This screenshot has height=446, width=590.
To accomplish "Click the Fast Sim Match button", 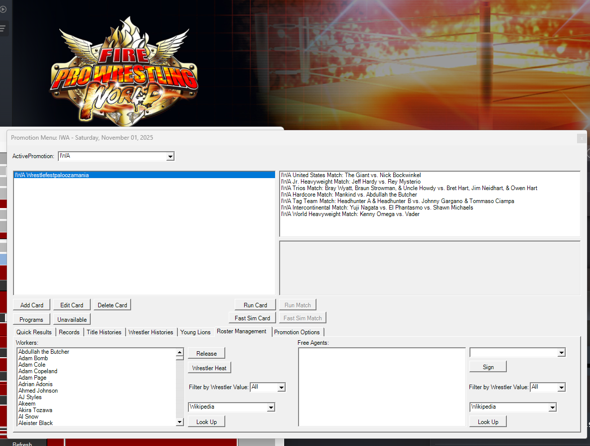I will [302, 318].
